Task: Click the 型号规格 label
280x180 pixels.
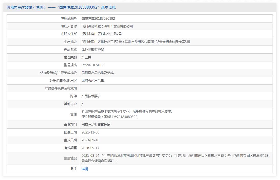Action: tap(70, 65)
